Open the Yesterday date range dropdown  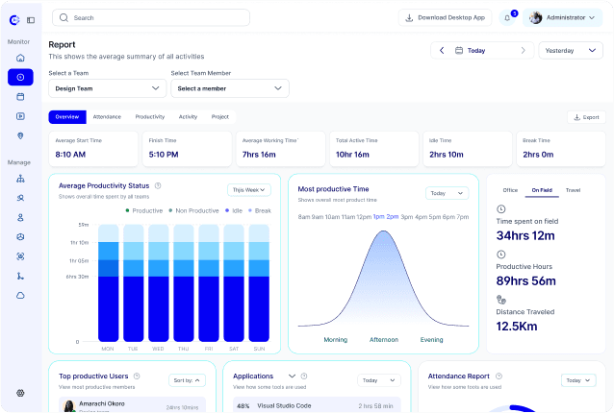(571, 50)
